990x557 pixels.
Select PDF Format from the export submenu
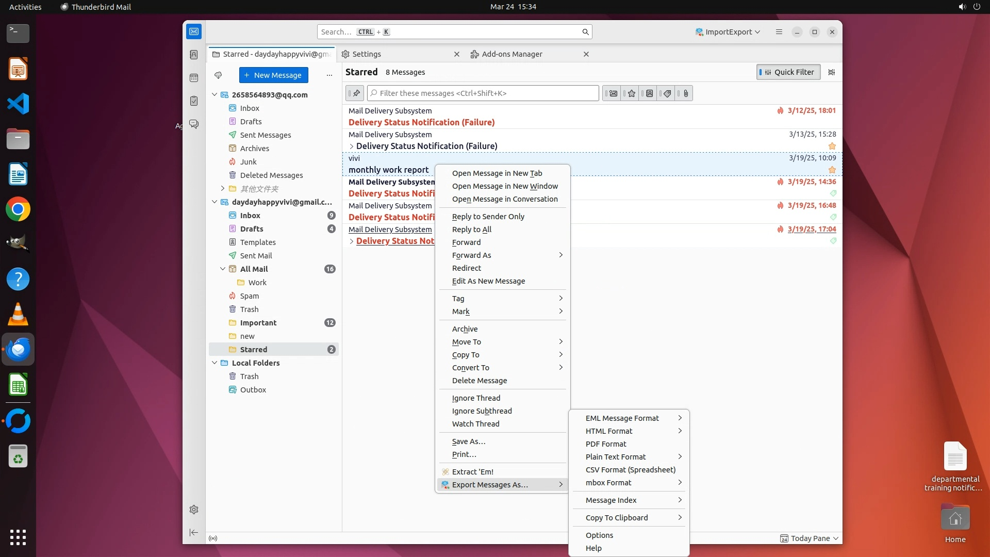(x=606, y=444)
